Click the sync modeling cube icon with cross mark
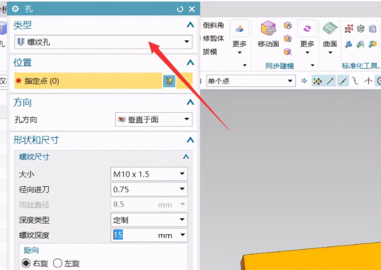Image resolution: width=381 pixels, height=270 pixels. point(288,51)
